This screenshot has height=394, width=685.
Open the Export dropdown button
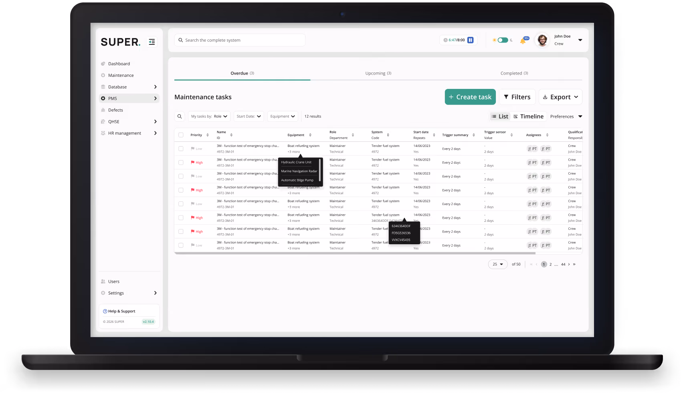click(x=560, y=97)
